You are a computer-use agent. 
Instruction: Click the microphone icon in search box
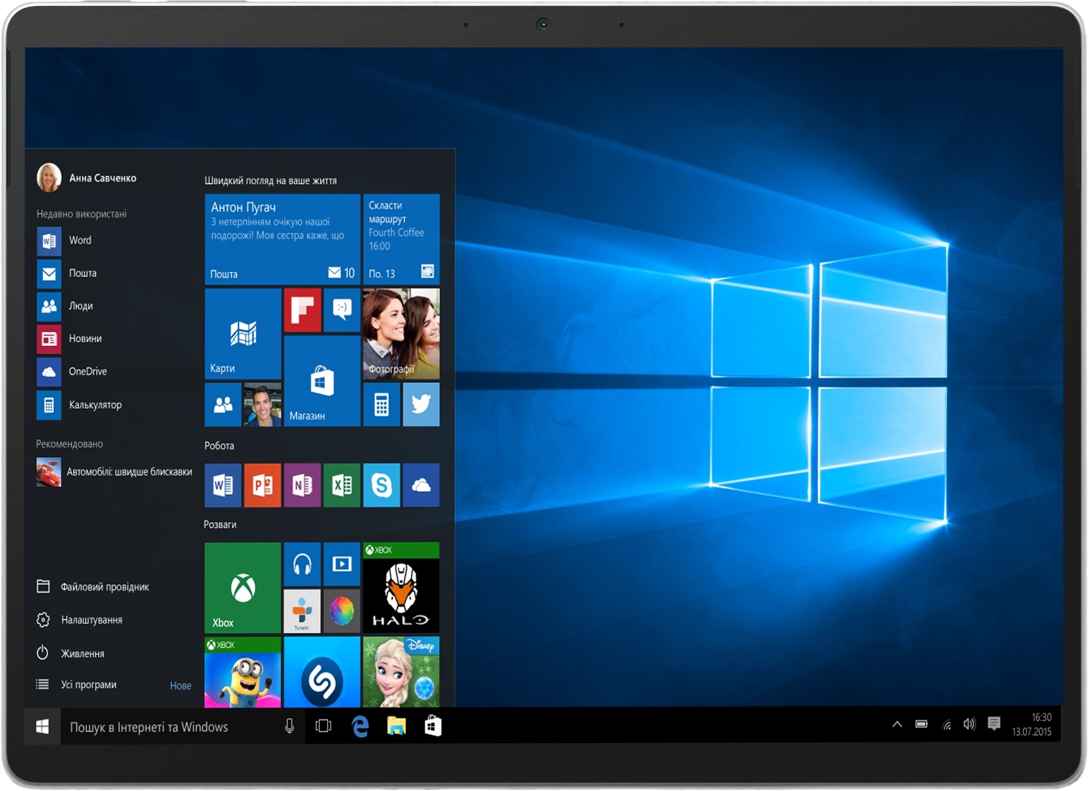click(x=290, y=727)
